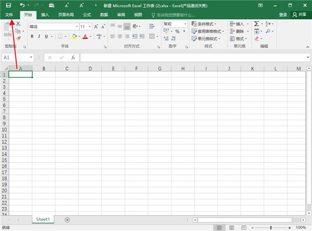Expand the number format 常规 dropdown
Image resolution: width=312 pixels, height=231 pixels.
tap(185, 24)
